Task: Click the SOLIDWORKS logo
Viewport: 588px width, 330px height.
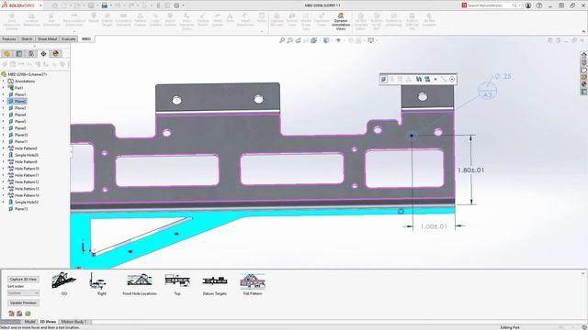Action: pos(18,5)
